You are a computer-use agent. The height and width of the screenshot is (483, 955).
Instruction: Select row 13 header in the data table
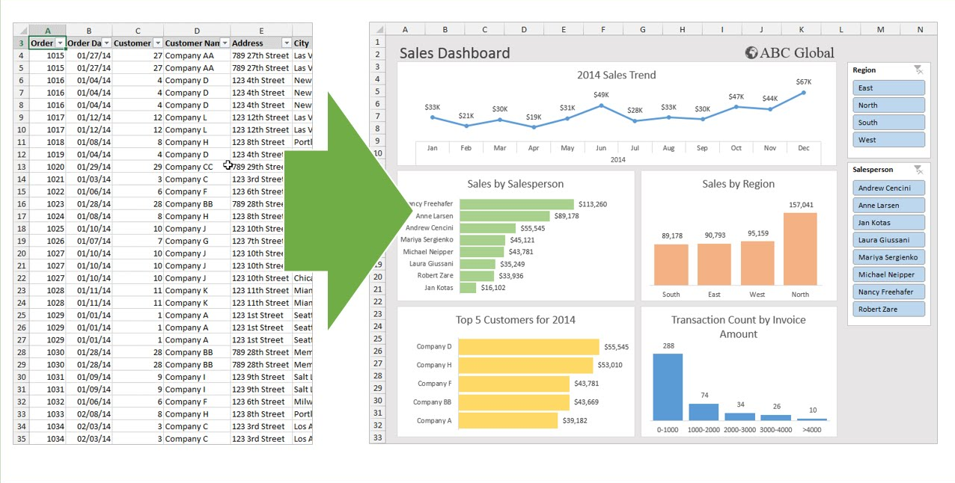click(21, 167)
